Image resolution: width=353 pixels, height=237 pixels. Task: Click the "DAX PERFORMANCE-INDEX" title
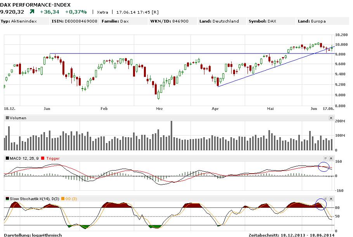(x=35, y=5)
